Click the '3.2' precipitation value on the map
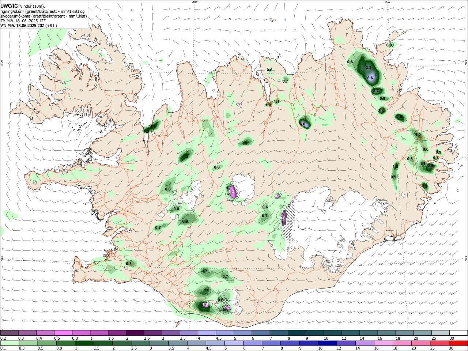This screenshot has height=351, width=468. 369,68
